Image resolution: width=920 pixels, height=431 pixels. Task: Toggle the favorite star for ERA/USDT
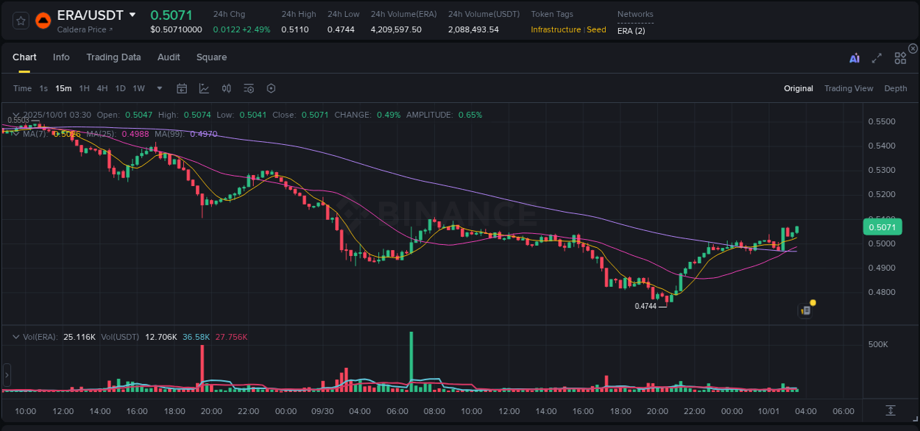(x=20, y=21)
